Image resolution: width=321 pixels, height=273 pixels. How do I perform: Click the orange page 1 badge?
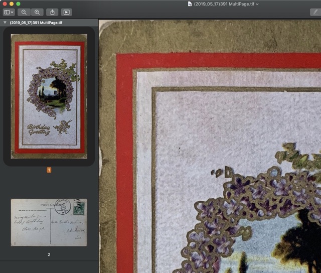click(x=49, y=170)
